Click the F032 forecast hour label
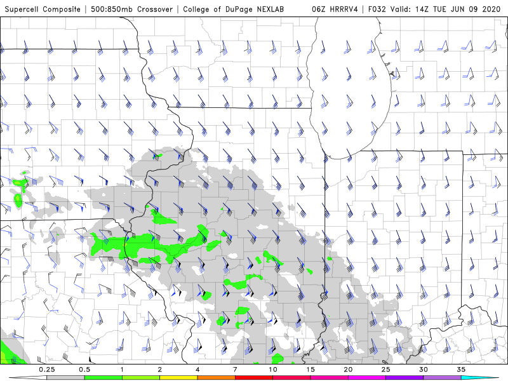This screenshot has width=508, height=381. [x=377, y=9]
